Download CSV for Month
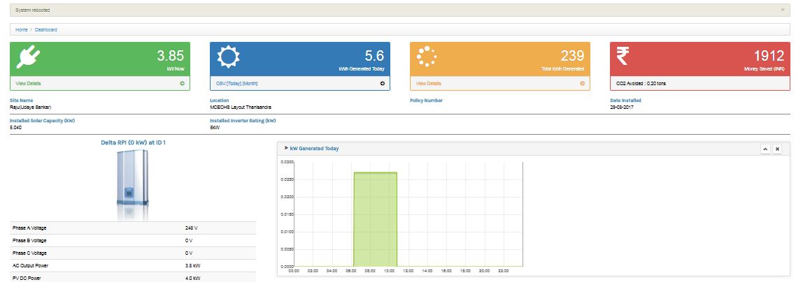The height and width of the screenshot is (282, 796). [x=253, y=84]
